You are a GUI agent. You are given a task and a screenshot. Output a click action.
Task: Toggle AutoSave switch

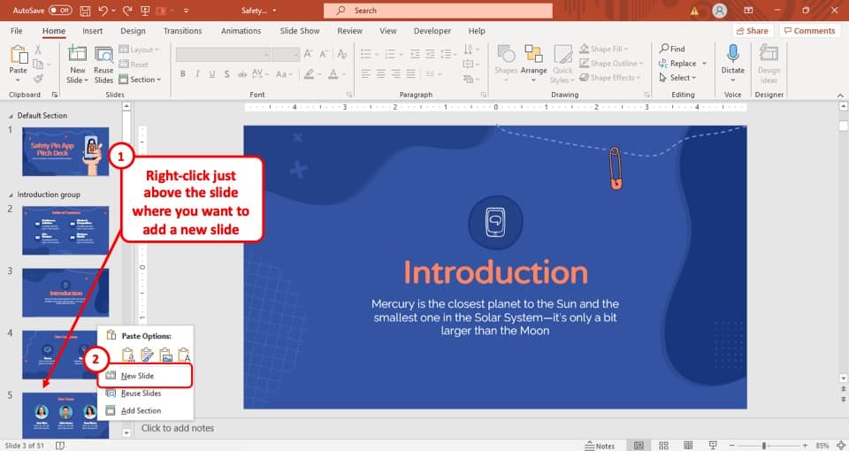[x=60, y=11]
